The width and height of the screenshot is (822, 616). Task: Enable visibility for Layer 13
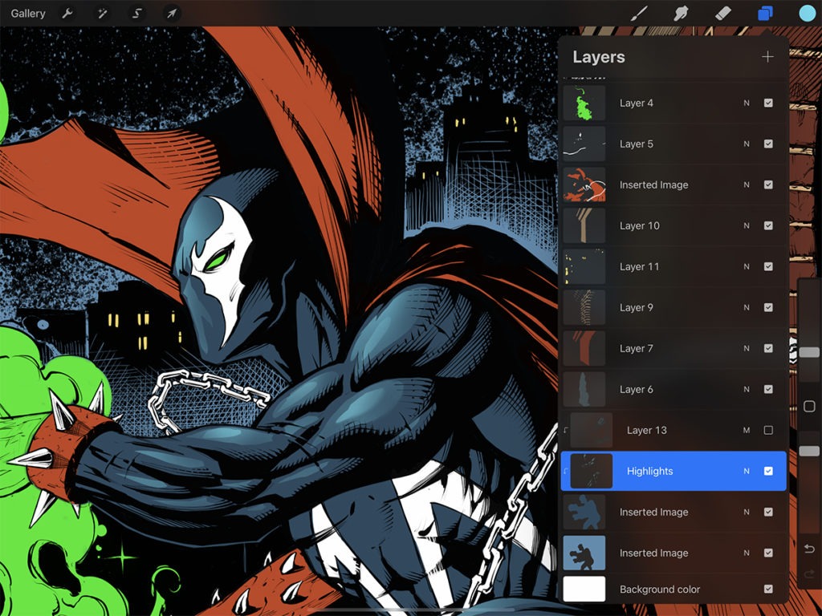click(768, 430)
